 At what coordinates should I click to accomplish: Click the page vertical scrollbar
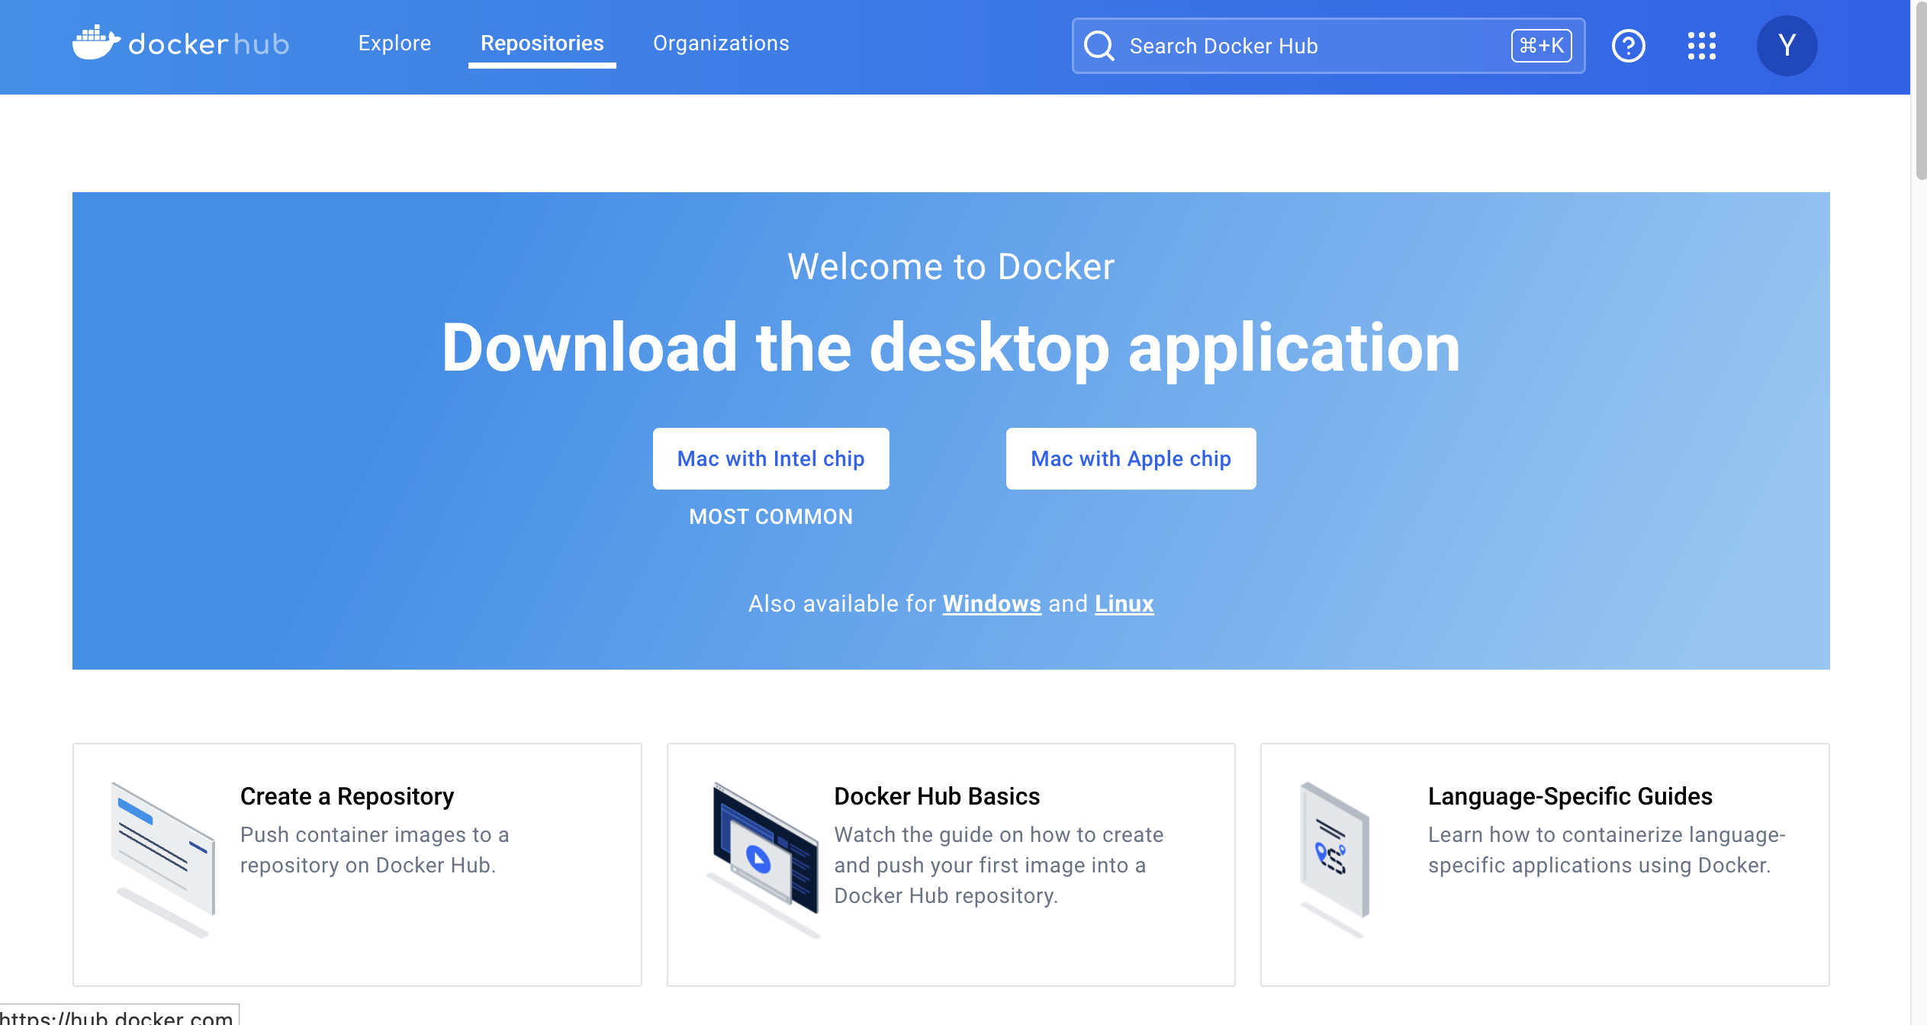click(x=1920, y=92)
